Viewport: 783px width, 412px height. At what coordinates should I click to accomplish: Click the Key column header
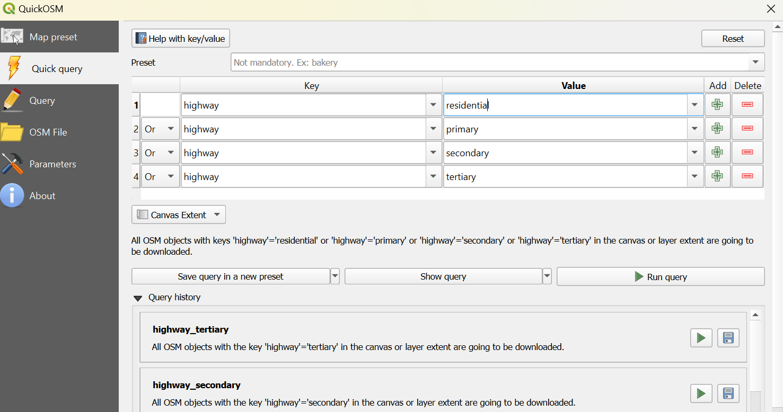pos(311,86)
